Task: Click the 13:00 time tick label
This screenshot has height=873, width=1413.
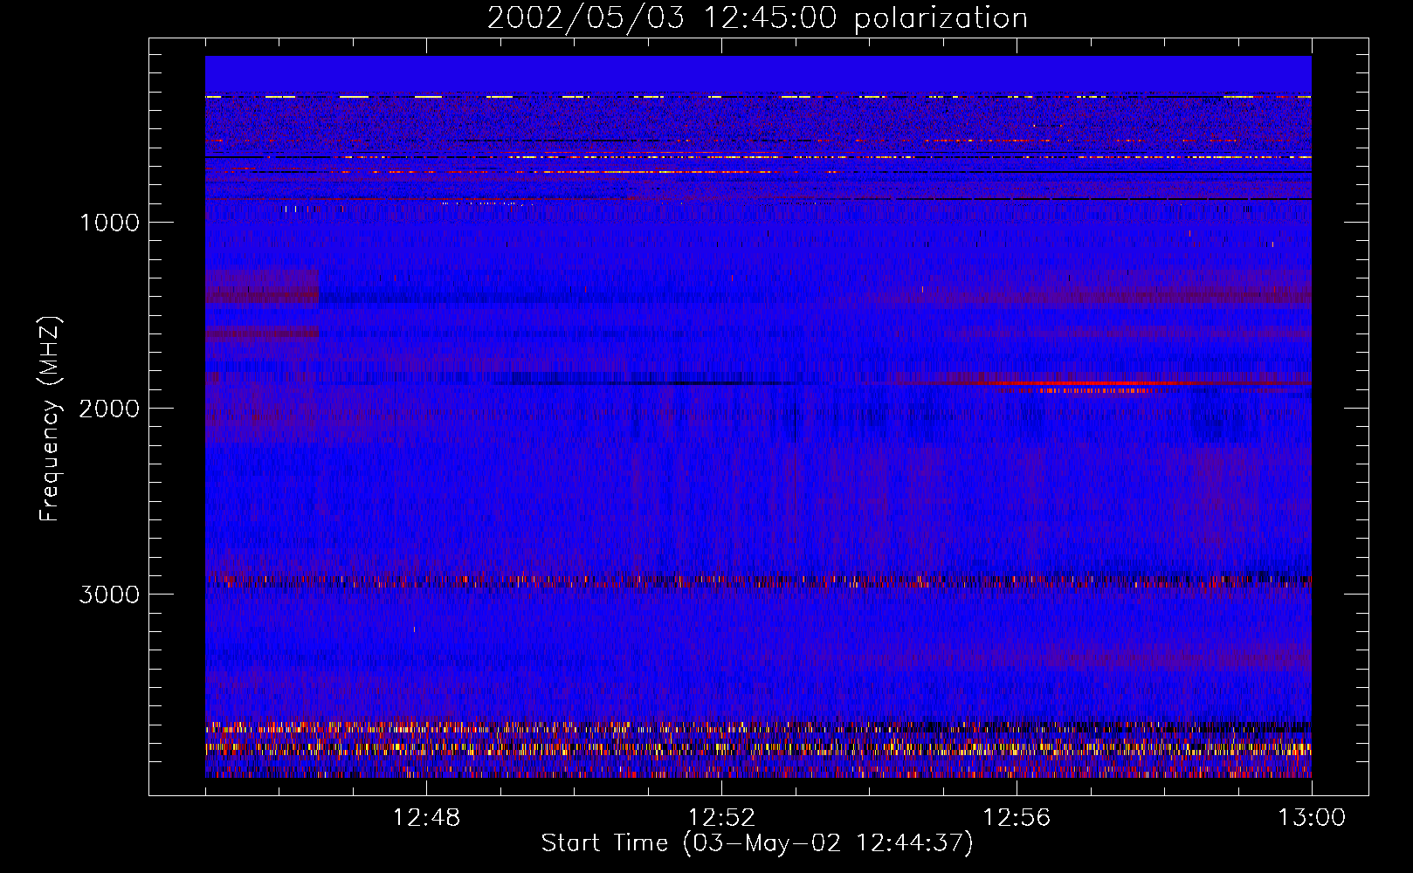Action: [1312, 818]
